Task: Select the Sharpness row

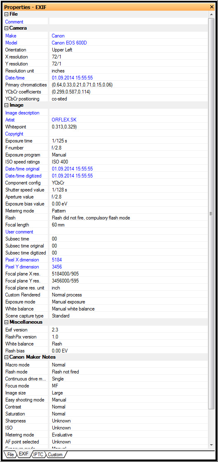Action: click(105, 421)
